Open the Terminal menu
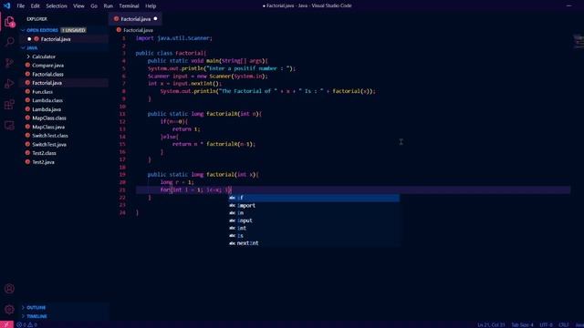 pyautogui.click(x=129, y=6)
